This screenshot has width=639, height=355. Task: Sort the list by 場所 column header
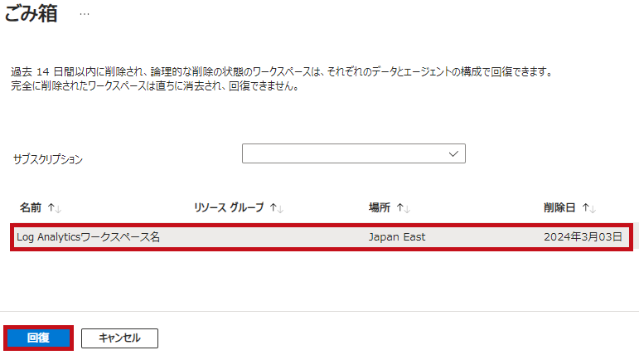coord(380,207)
